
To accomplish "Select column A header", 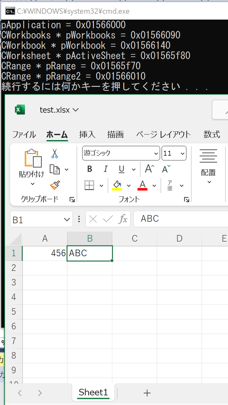I will (45, 238).
